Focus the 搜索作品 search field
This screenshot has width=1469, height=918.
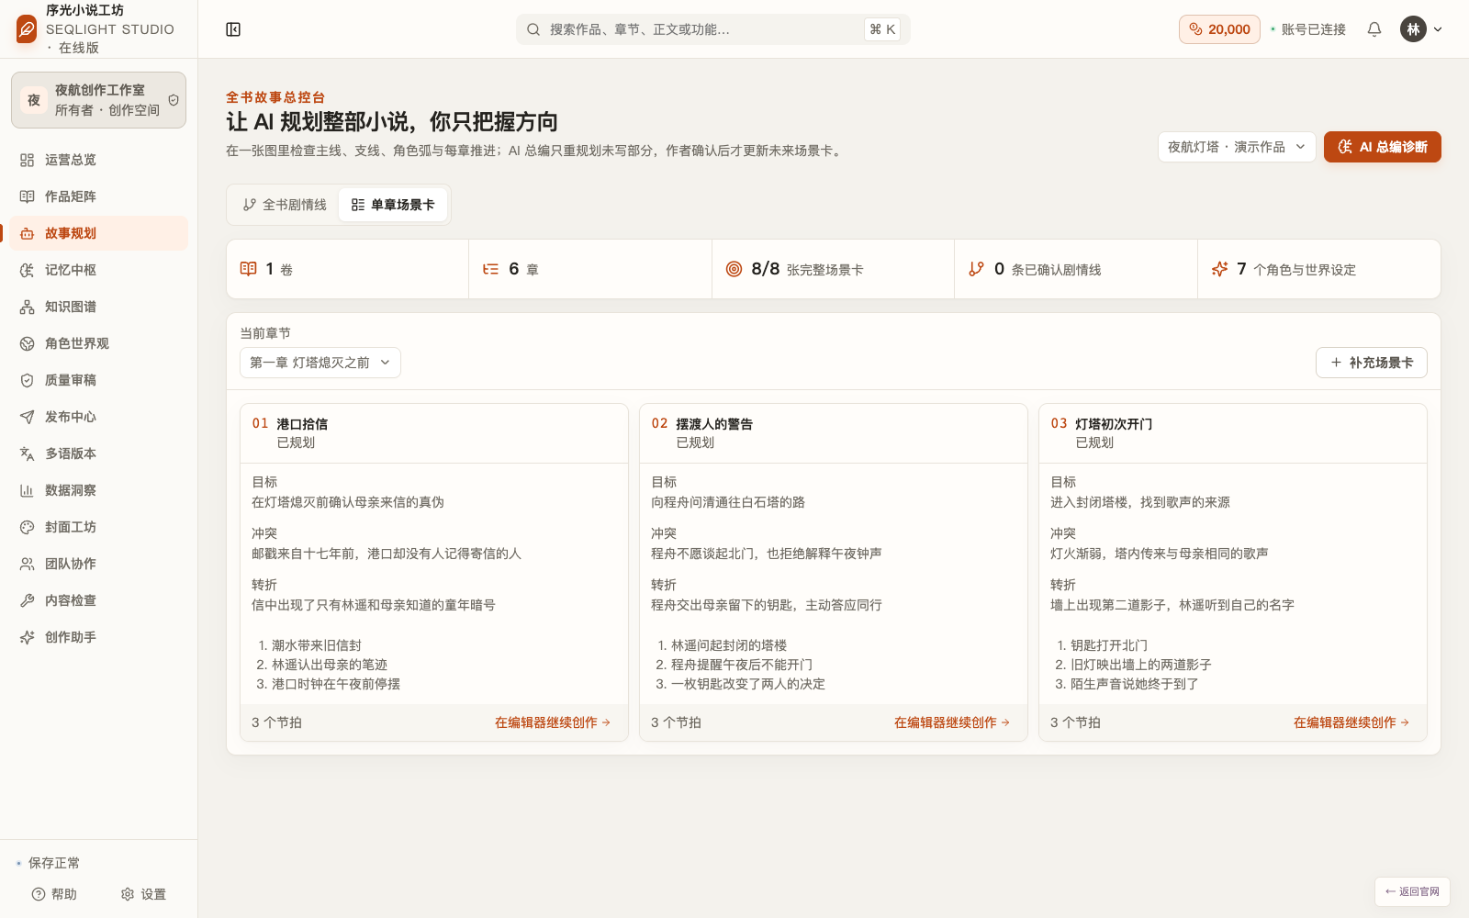712,29
